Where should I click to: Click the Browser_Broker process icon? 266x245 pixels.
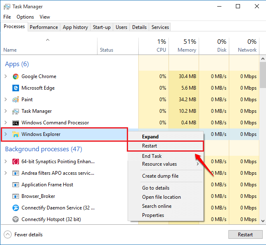click(16, 196)
